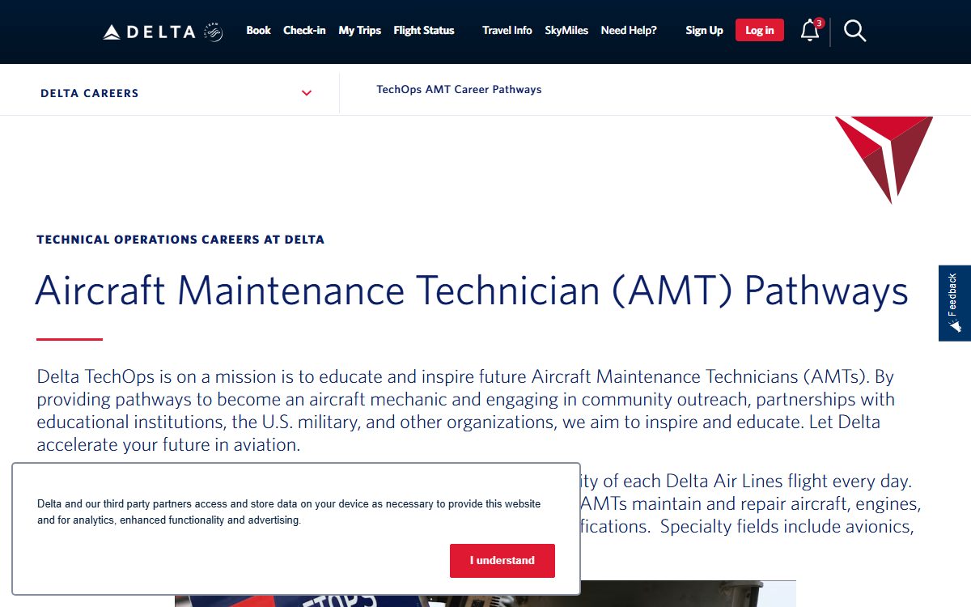Click the Technical Operations Careers at Delta heading
971x607 pixels.
click(x=180, y=240)
